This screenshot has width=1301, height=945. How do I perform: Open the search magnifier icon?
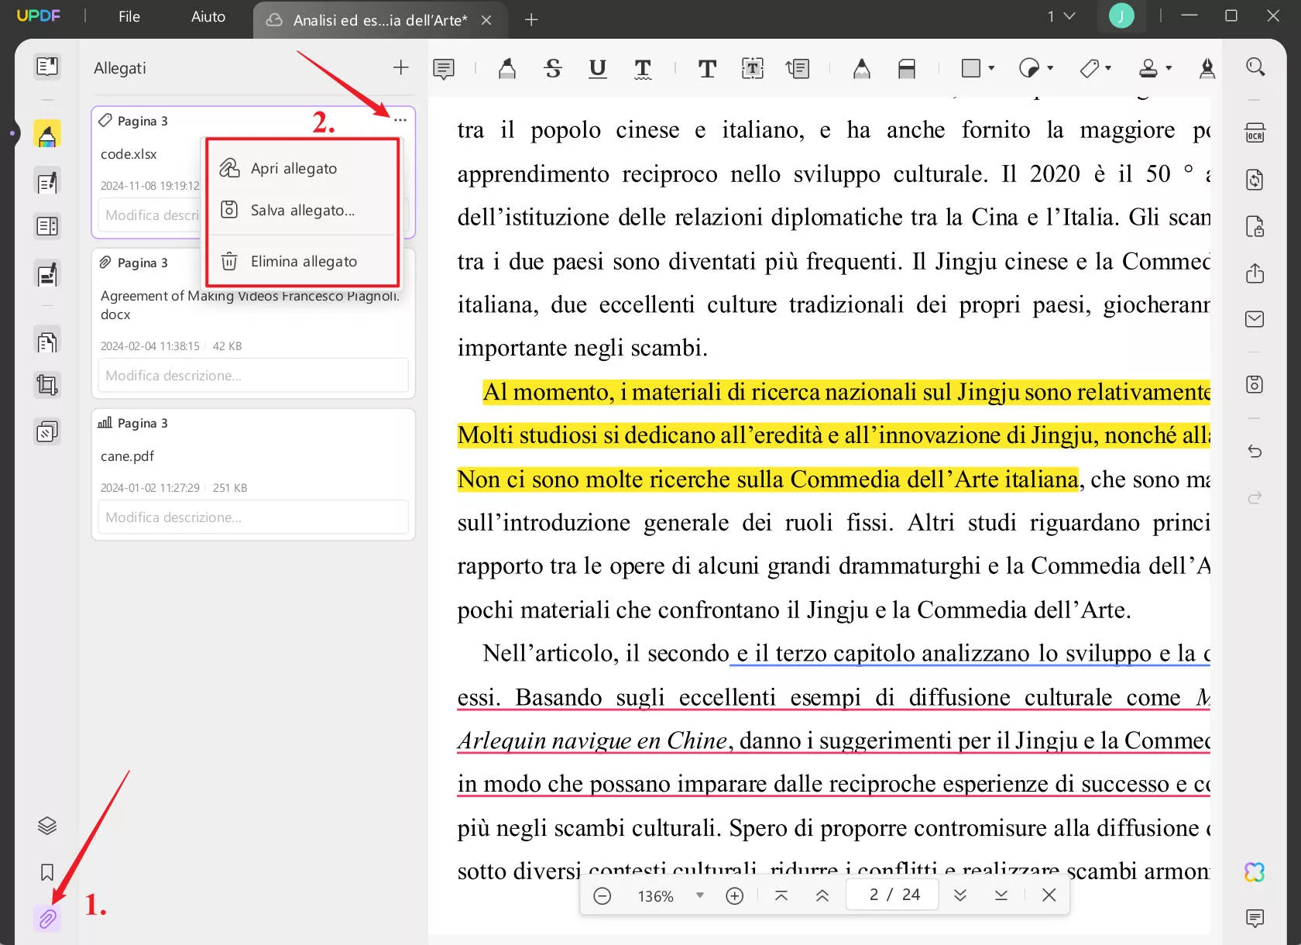(x=1255, y=67)
